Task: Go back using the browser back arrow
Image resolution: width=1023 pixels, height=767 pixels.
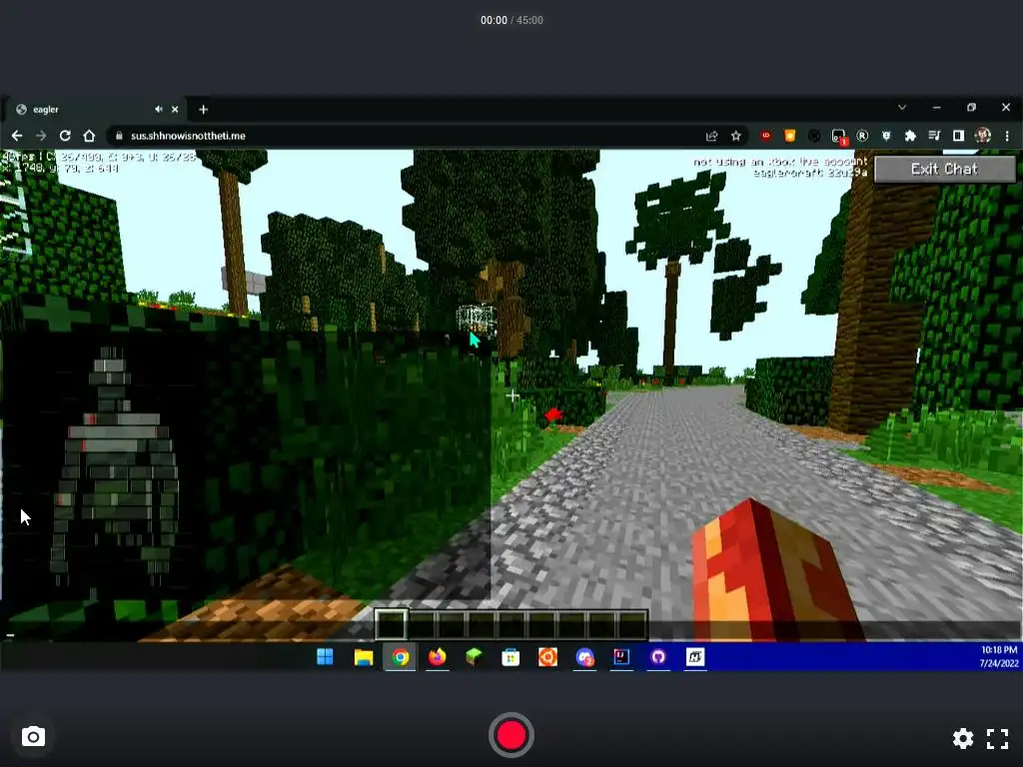Action: [x=17, y=136]
